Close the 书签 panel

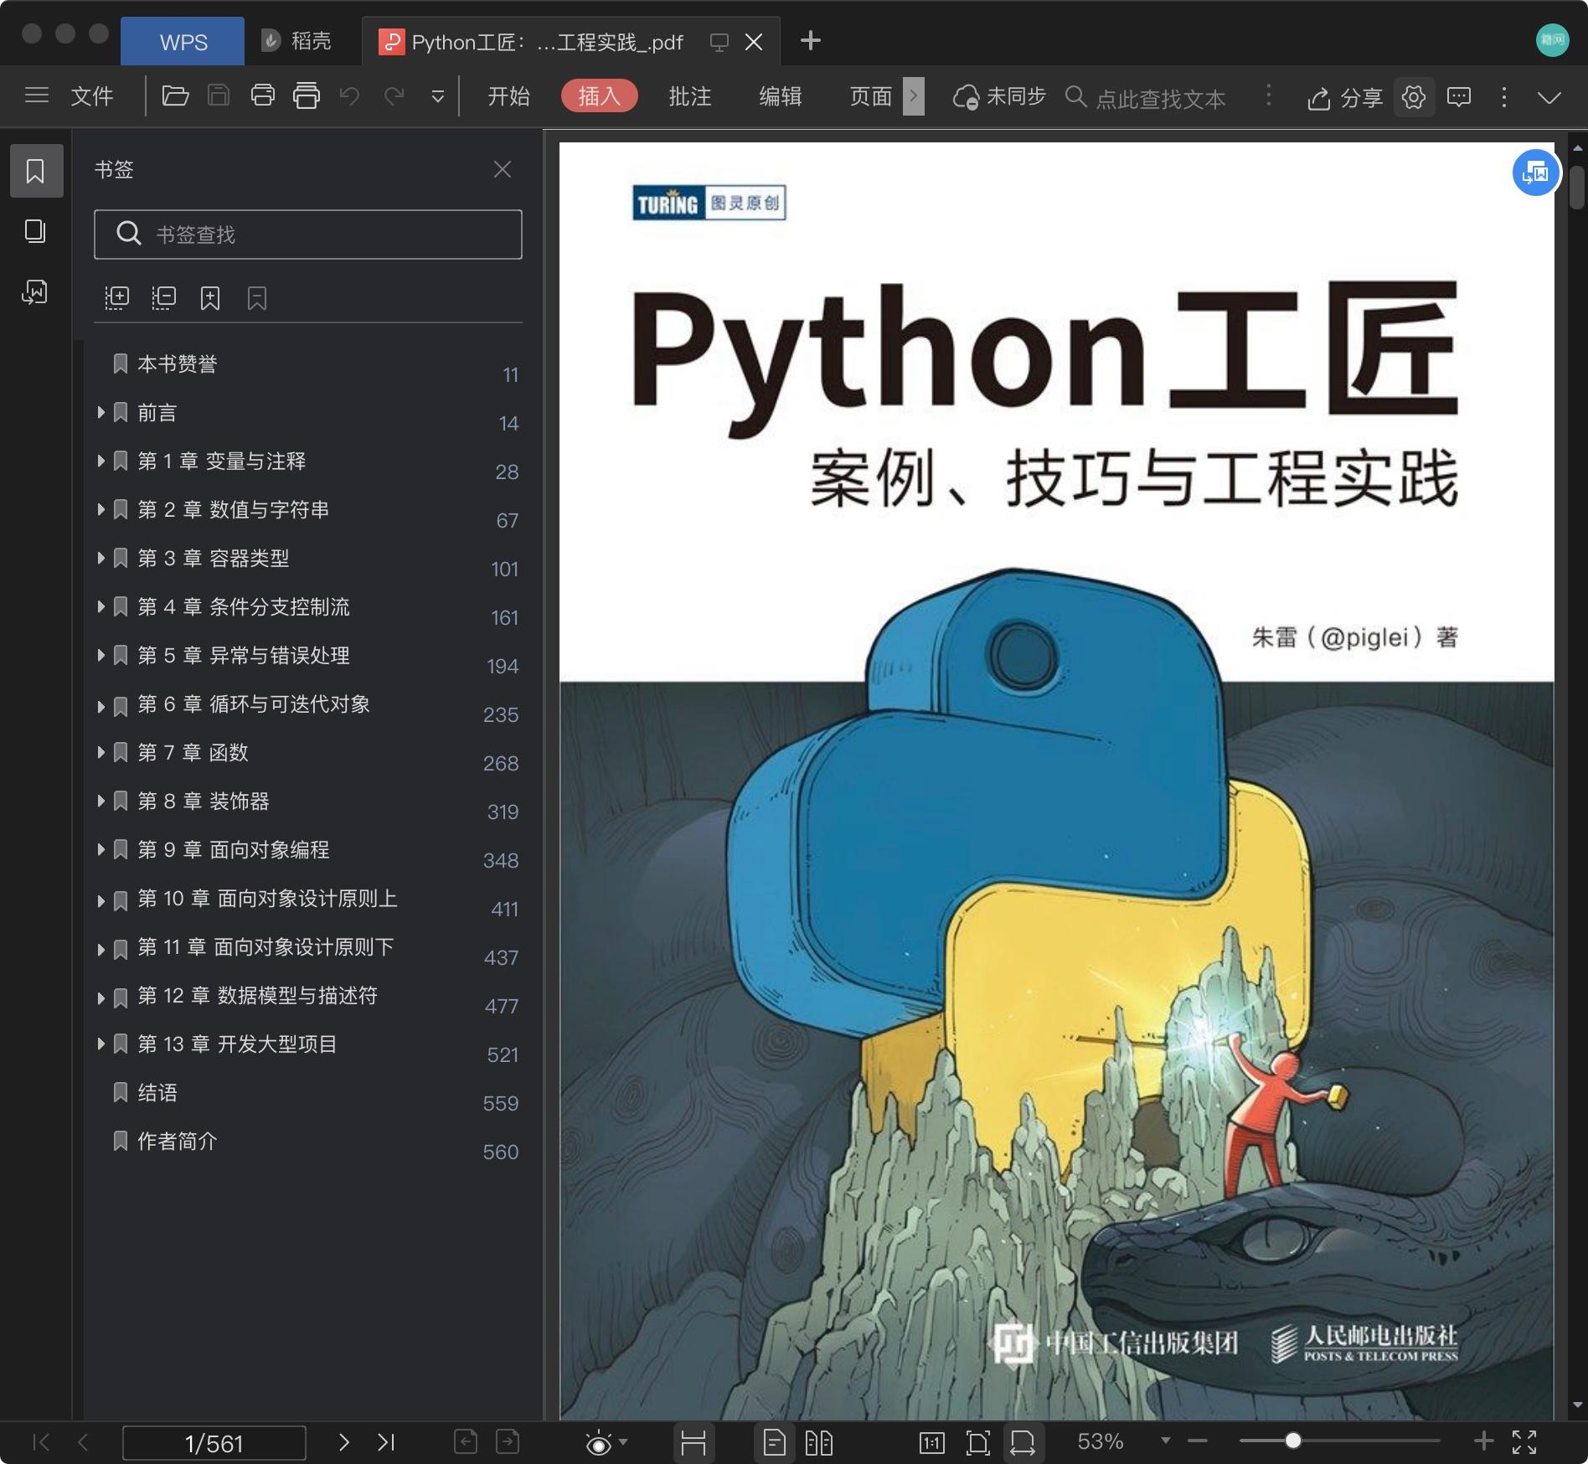coord(503,170)
